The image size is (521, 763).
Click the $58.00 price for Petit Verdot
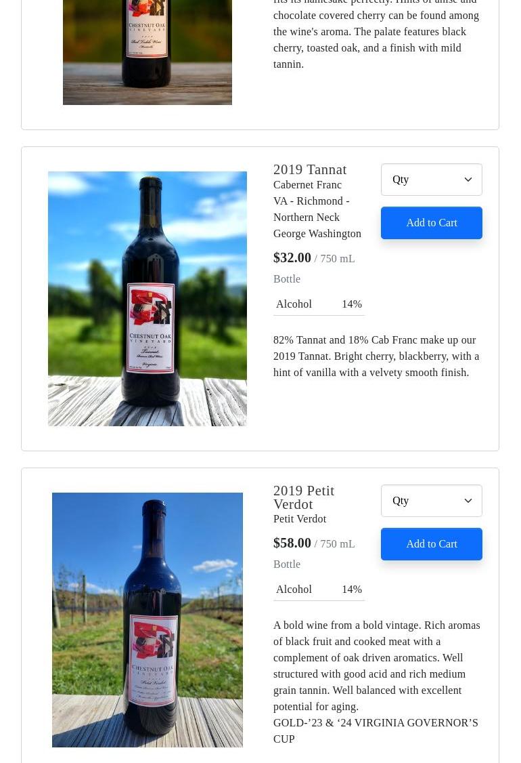tap(292, 543)
